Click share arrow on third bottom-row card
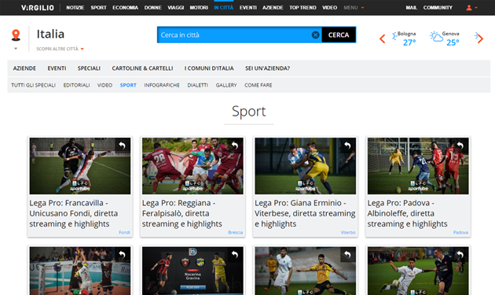 point(348,255)
